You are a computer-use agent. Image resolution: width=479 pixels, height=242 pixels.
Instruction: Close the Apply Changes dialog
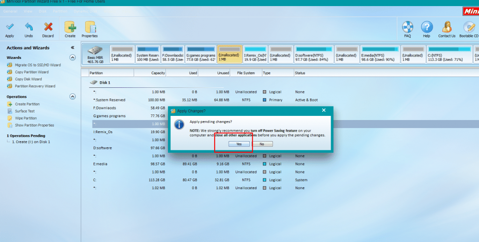pos(324,110)
